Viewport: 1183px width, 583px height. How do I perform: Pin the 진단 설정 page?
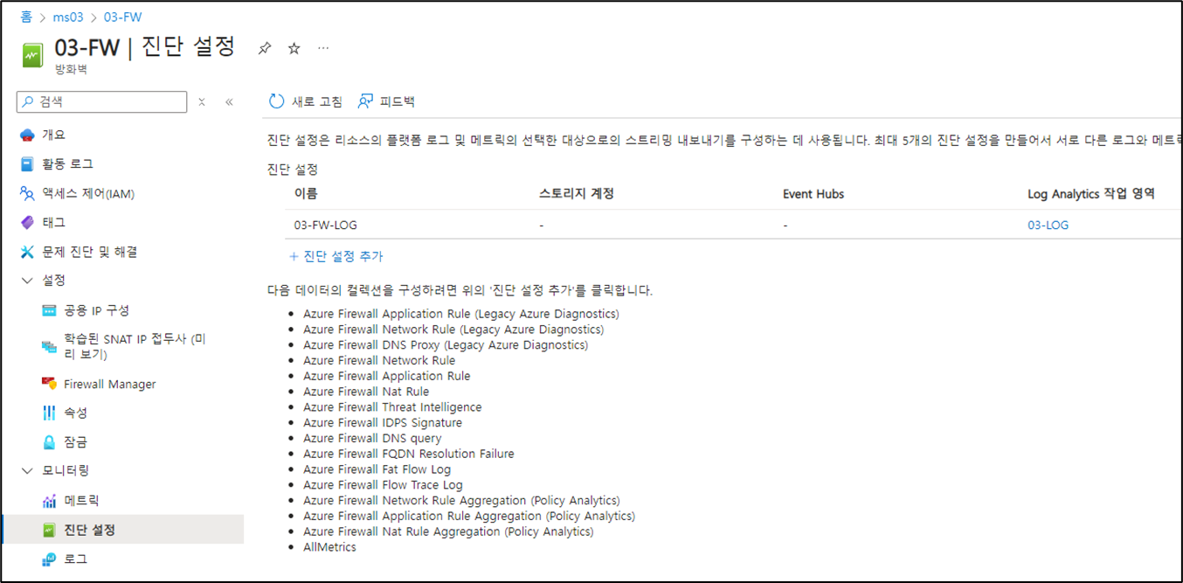[264, 49]
